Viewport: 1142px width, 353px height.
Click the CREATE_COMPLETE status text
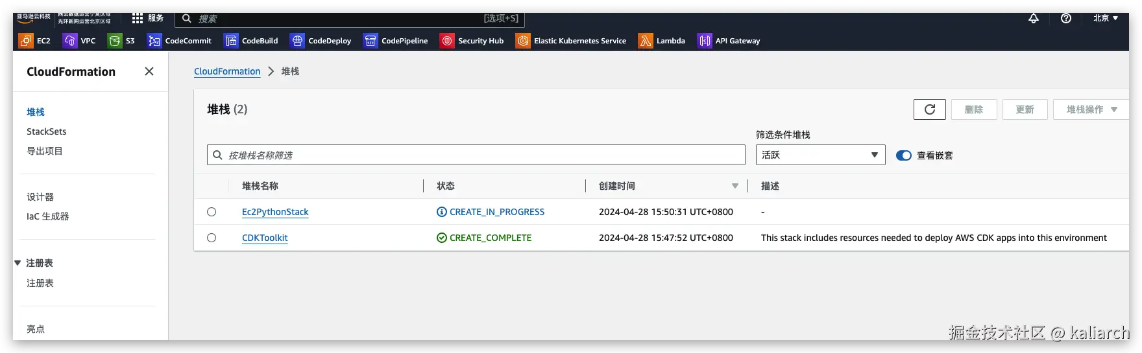(x=491, y=238)
